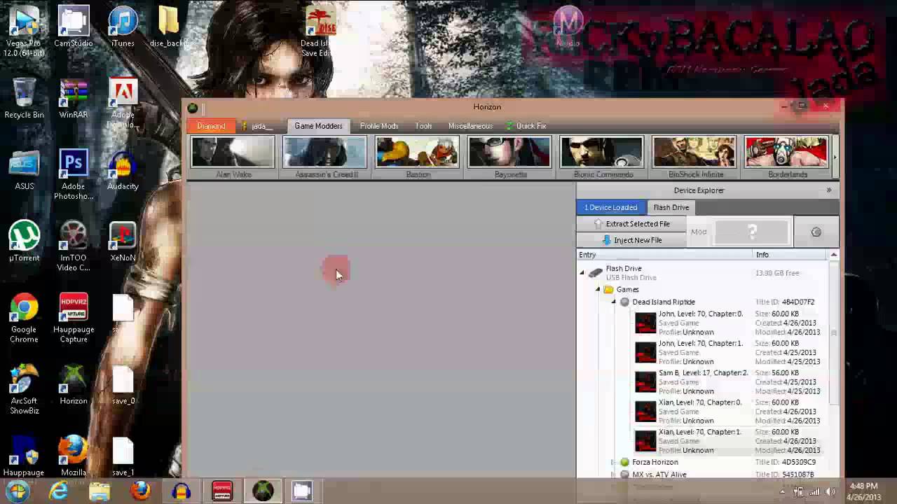Select Xian Level 70 Chapter 1 save
Screen dimensions: 897x504
(x=730, y=441)
